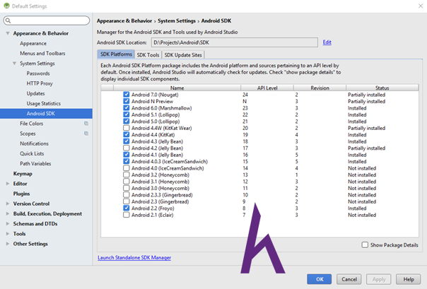Click the search magnifier icon
The image size is (427, 289).
(8, 20)
